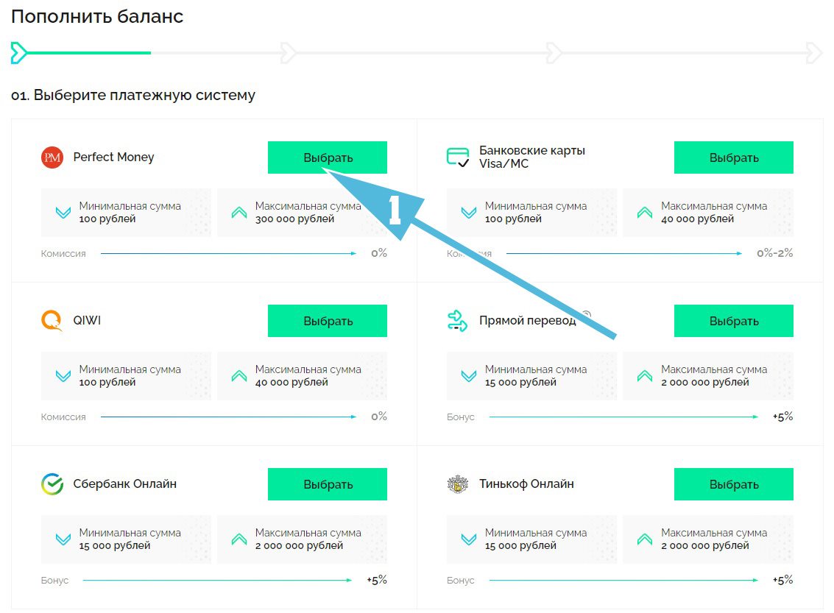Pick Тинькоф Онлайн with Выбрать button
Screen dimensions: 834x613
[733, 483]
